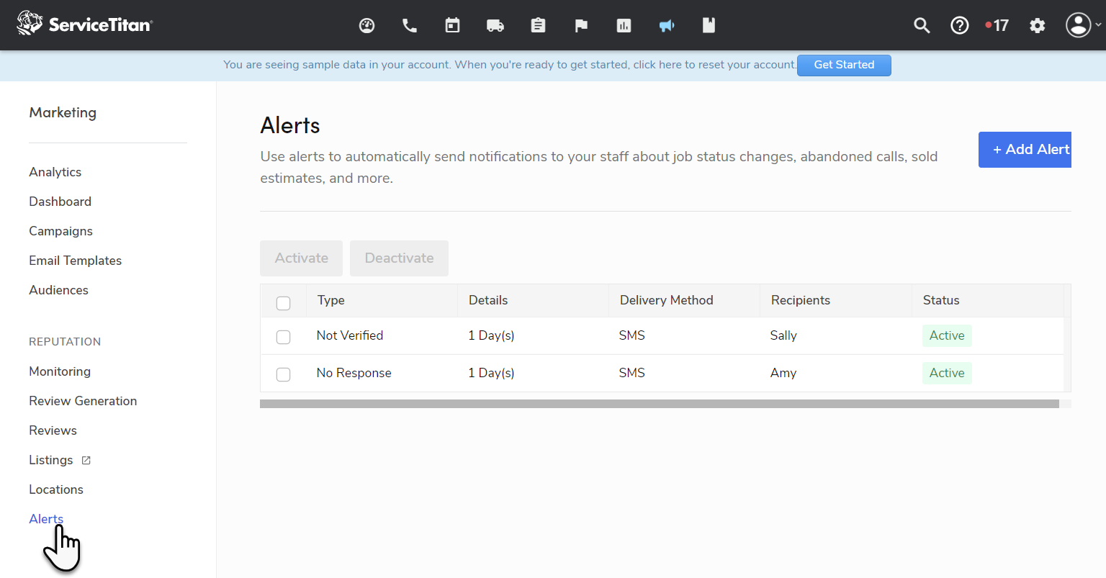Select Alerts in the sidebar
This screenshot has height=578, width=1106.
[46, 519]
